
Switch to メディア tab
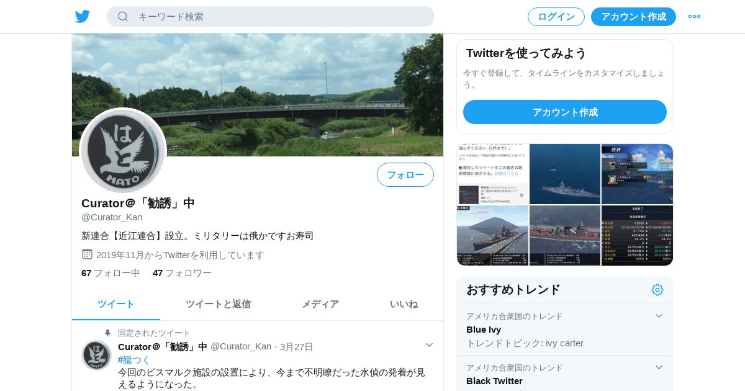pos(320,304)
